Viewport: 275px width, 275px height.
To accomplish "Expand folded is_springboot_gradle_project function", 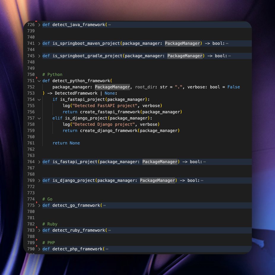I will point(39,56).
